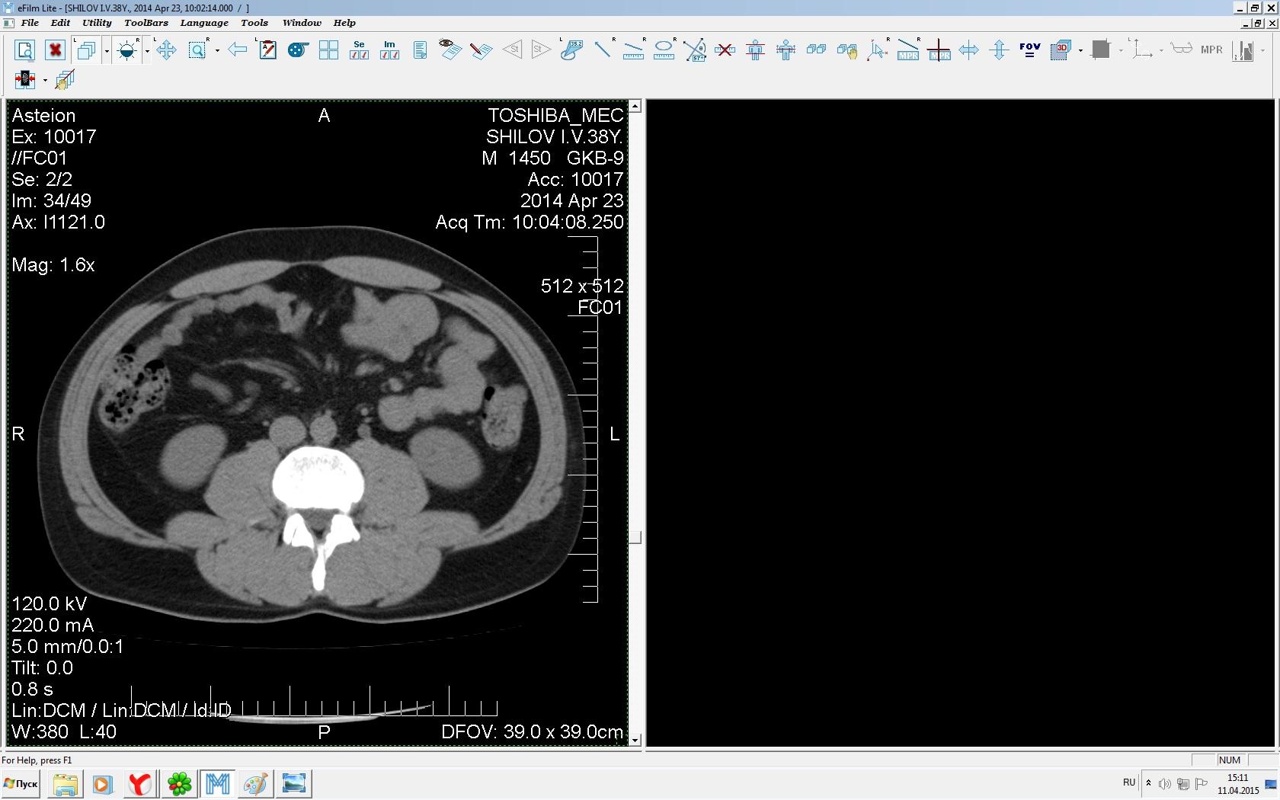Click the red X close study icon
This screenshot has height=800, width=1280.
[55, 50]
